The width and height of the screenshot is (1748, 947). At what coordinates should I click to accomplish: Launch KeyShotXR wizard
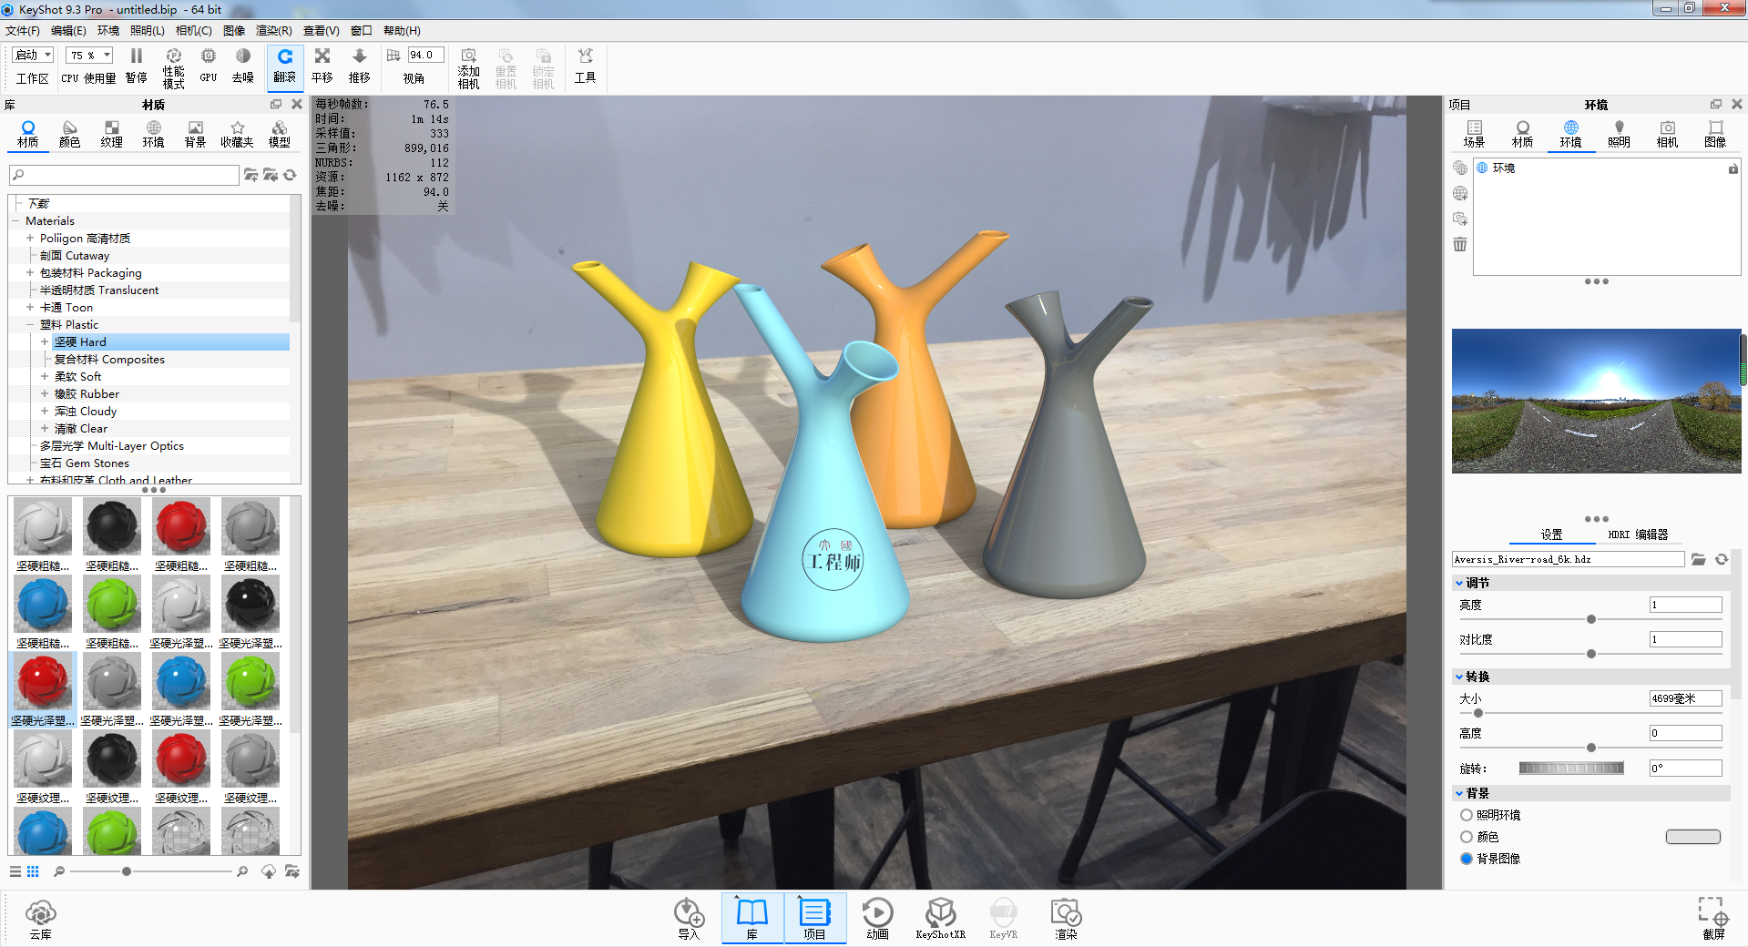pos(940,919)
